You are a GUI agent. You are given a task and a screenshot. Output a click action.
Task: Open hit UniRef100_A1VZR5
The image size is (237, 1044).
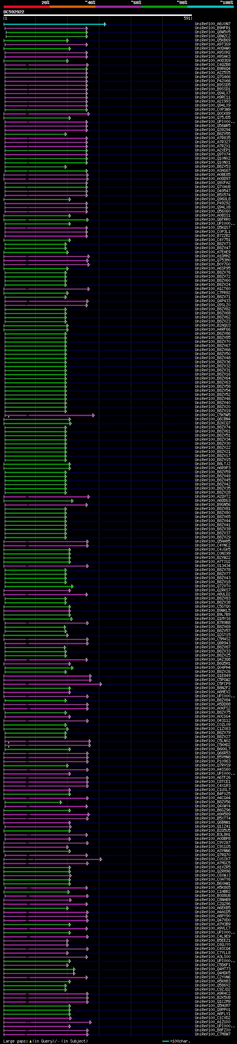(213, 867)
